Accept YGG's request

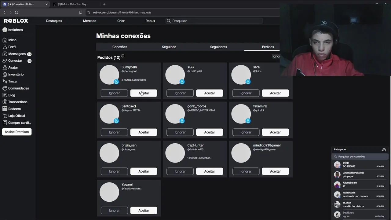pos(210,93)
